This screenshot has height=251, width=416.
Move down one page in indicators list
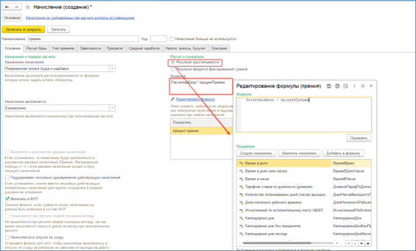click(x=362, y=244)
